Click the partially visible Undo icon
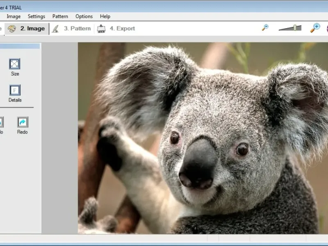Screen dimensions: 328x246 1,122
